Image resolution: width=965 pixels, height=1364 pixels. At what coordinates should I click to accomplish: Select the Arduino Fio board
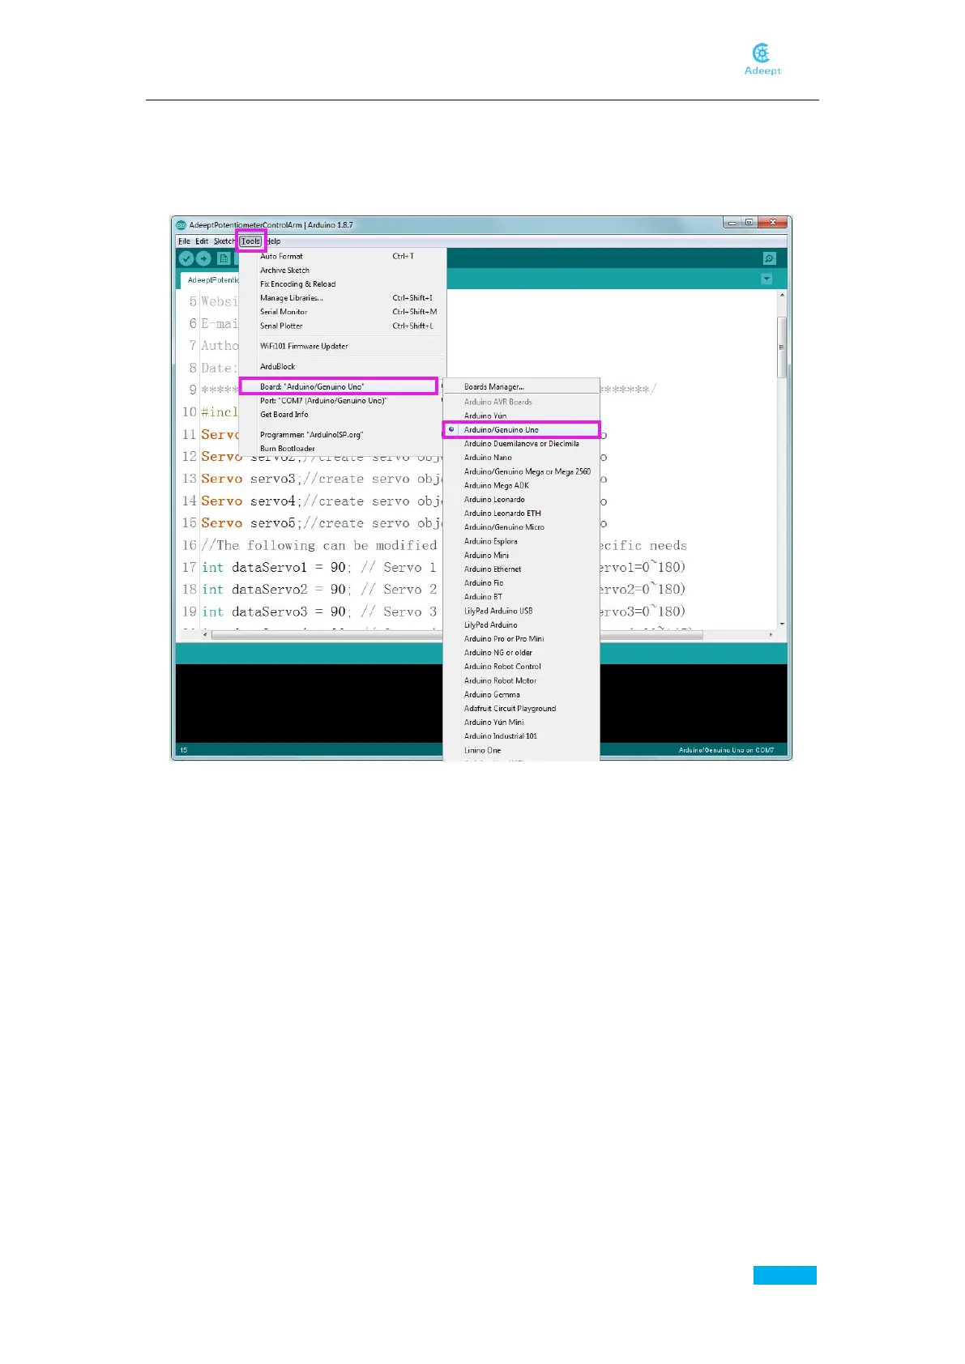click(x=521, y=583)
